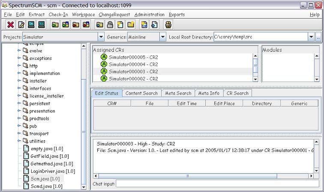The image size is (324, 192).
Task: Click green status icon of Simulator000003
Action: click(104, 71)
